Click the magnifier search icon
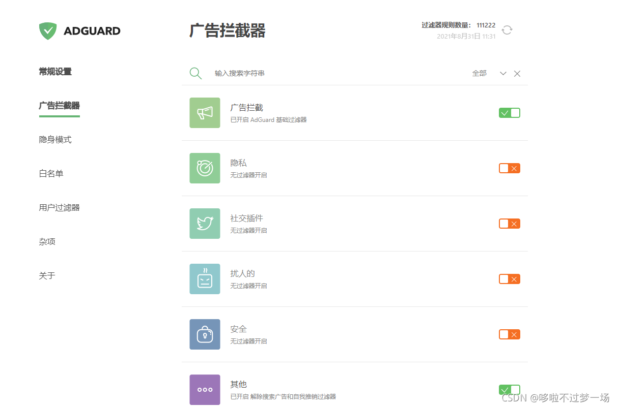 (x=195, y=73)
